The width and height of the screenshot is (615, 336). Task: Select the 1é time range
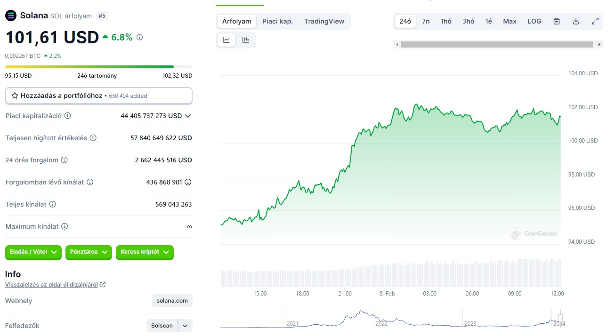click(489, 21)
